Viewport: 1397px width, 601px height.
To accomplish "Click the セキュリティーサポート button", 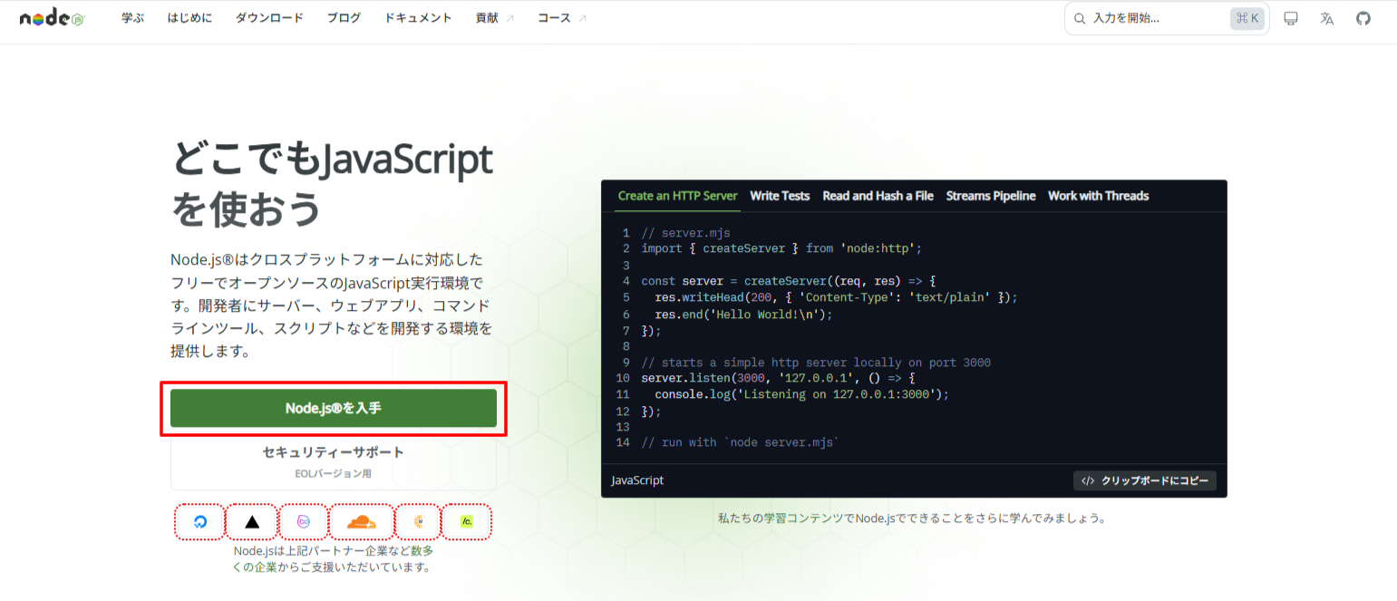I will coord(334,461).
